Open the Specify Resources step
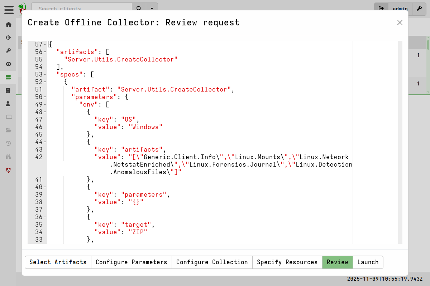Image resolution: width=430 pixels, height=286 pixels. [287, 262]
